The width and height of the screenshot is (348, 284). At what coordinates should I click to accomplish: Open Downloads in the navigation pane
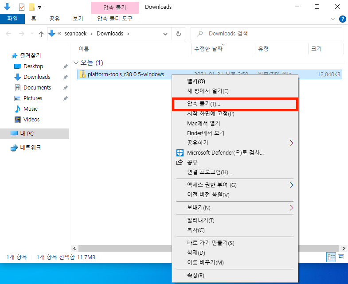coord(37,77)
